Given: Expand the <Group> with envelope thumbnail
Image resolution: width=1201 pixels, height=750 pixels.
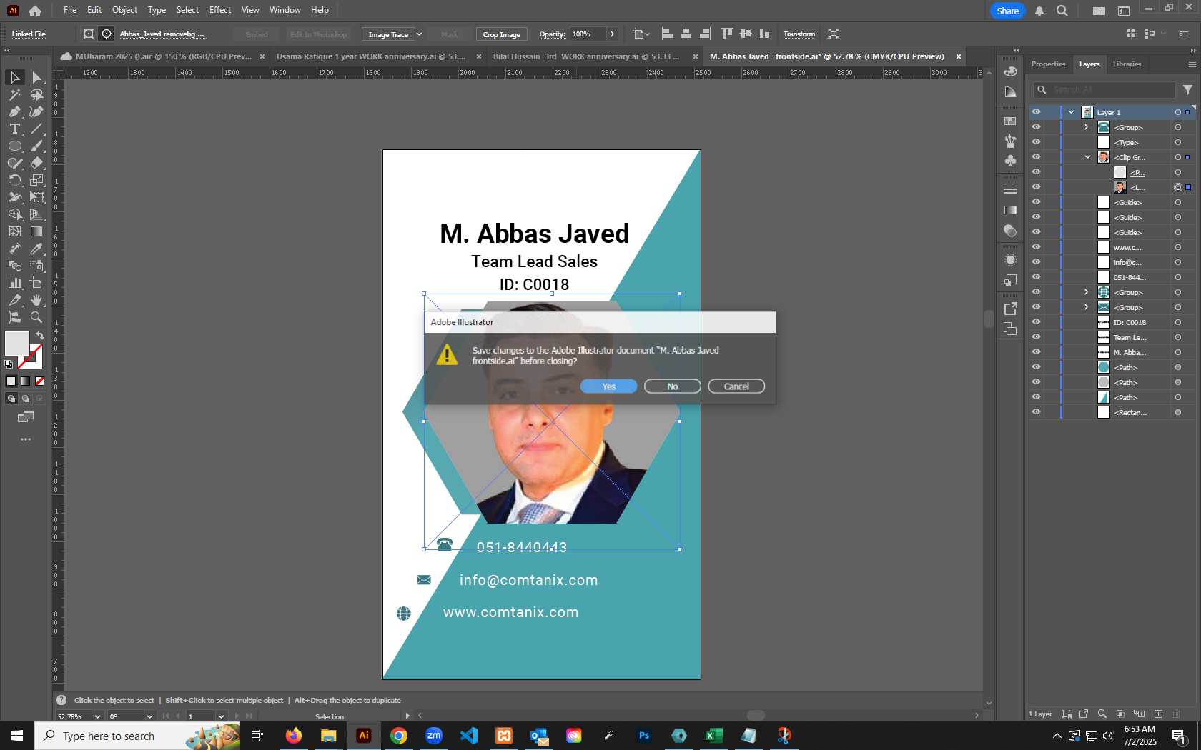Looking at the screenshot, I should [x=1087, y=307].
